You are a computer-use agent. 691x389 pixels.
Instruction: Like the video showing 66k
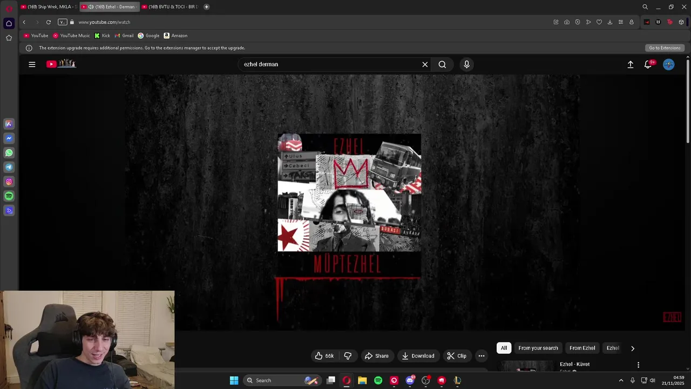tap(324, 356)
